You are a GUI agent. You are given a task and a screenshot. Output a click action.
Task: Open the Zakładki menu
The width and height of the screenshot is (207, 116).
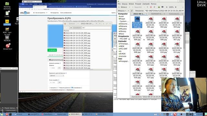click(x=146, y=4)
